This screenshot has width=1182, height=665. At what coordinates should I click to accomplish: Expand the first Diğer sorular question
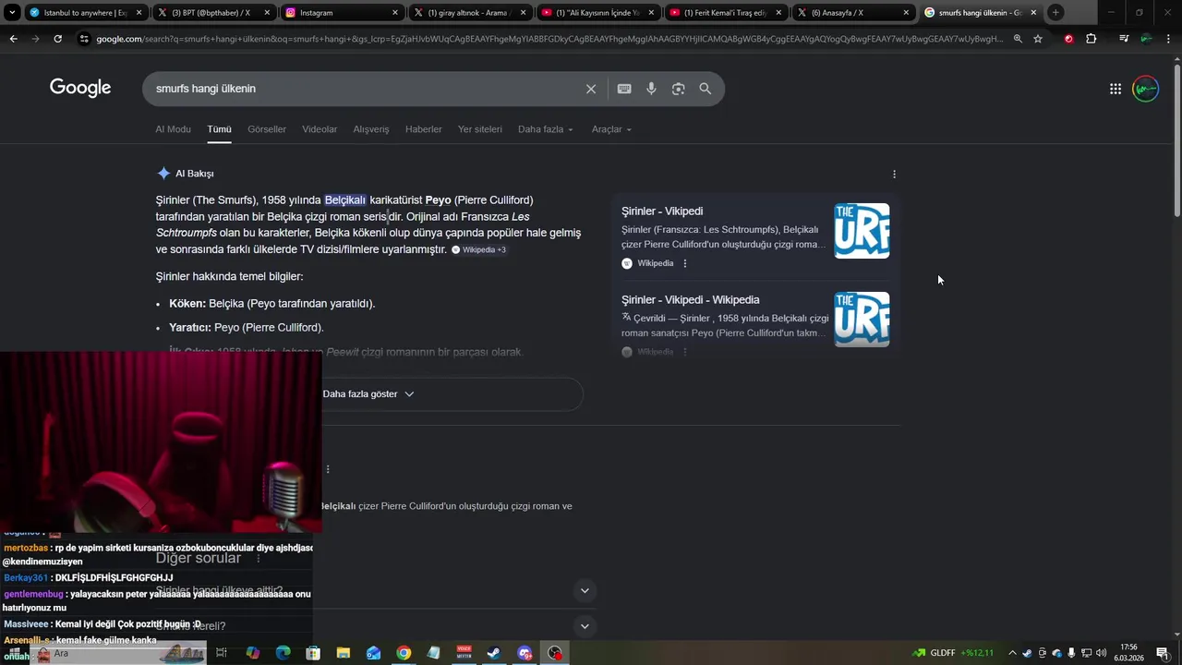tap(584, 590)
